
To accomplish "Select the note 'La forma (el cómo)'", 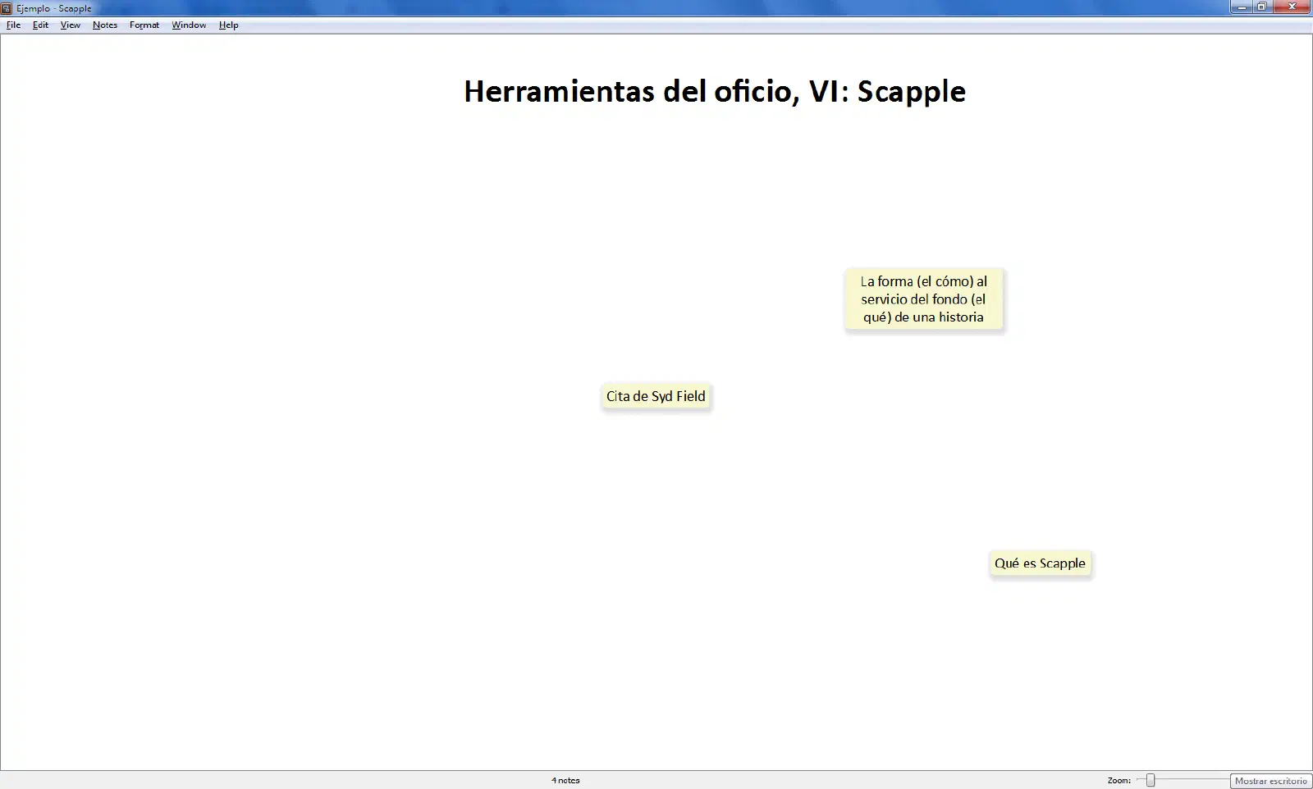I will click(923, 299).
